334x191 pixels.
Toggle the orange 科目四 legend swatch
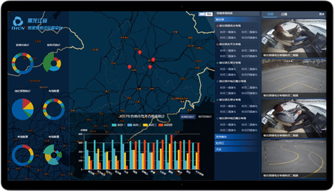point(161,125)
